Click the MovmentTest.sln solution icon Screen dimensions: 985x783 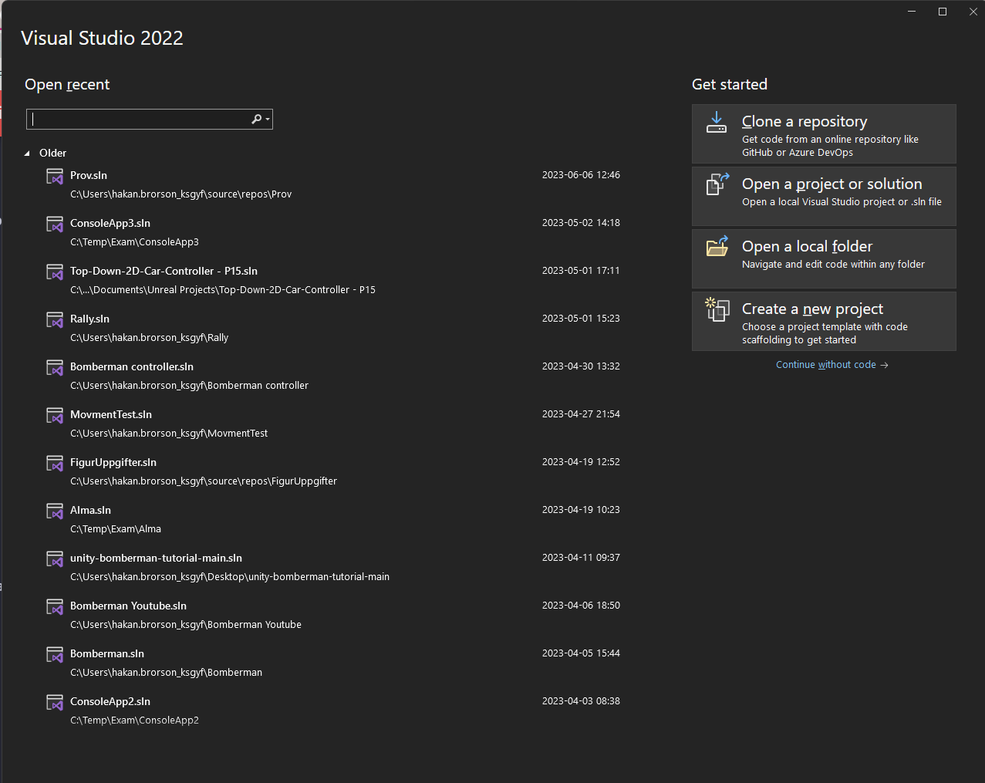[55, 416]
